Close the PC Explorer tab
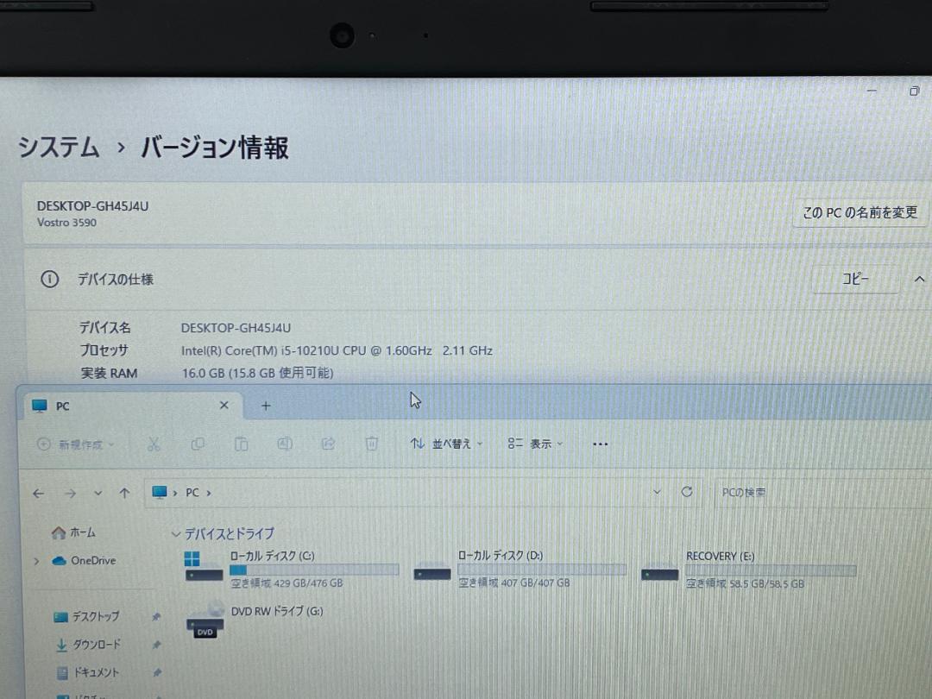This screenshot has height=699, width=932. [224, 406]
